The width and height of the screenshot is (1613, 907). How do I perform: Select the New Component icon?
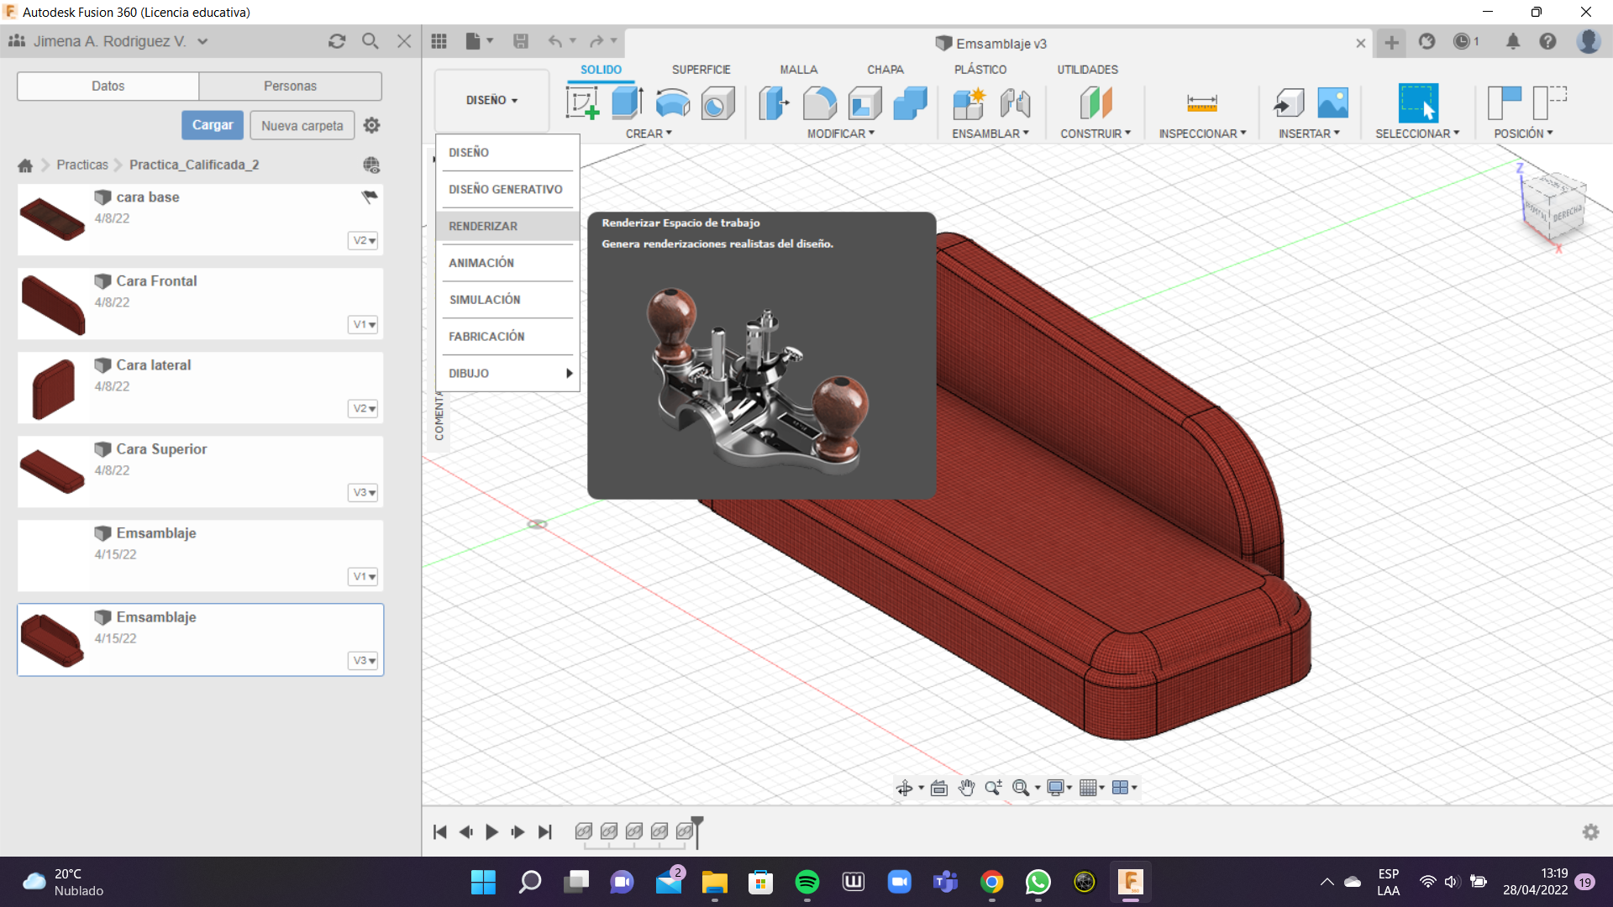click(x=969, y=103)
